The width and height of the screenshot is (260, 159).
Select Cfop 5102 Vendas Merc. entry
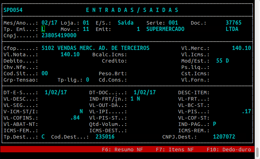click(95, 48)
